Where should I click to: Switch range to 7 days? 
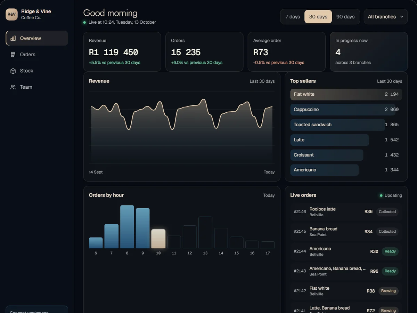(x=293, y=17)
